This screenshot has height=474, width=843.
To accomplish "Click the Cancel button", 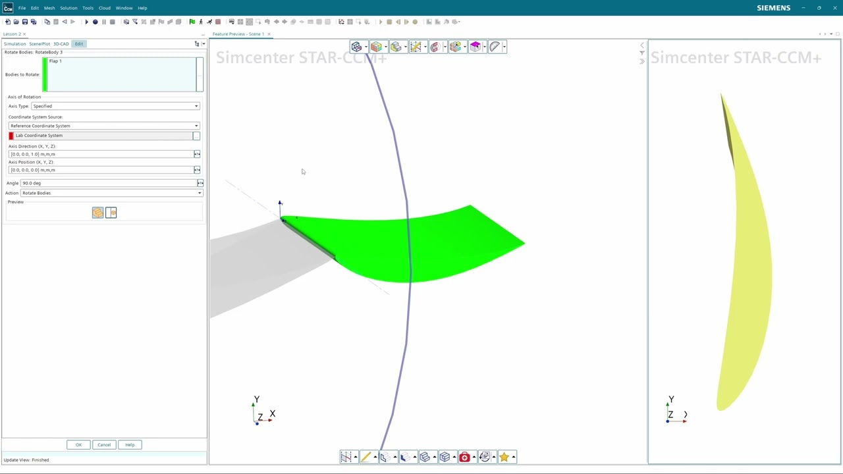I will click(104, 445).
